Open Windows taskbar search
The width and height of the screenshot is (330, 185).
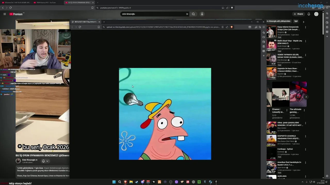(x=120, y=182)
